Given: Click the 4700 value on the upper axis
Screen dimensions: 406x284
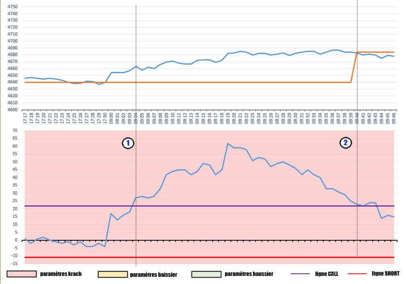Looking at the screenshot, I should [x=13, y=41].
